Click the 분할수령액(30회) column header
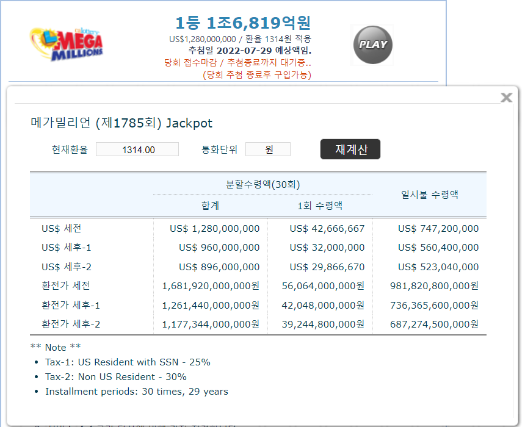The image size is (525, 427). click(x=263, y=184)
